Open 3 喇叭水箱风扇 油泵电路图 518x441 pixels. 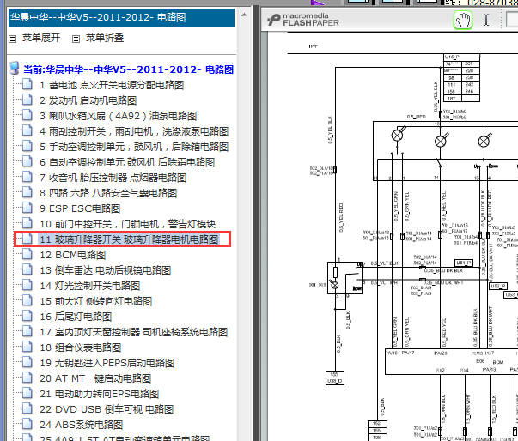(x=119, y=116)
